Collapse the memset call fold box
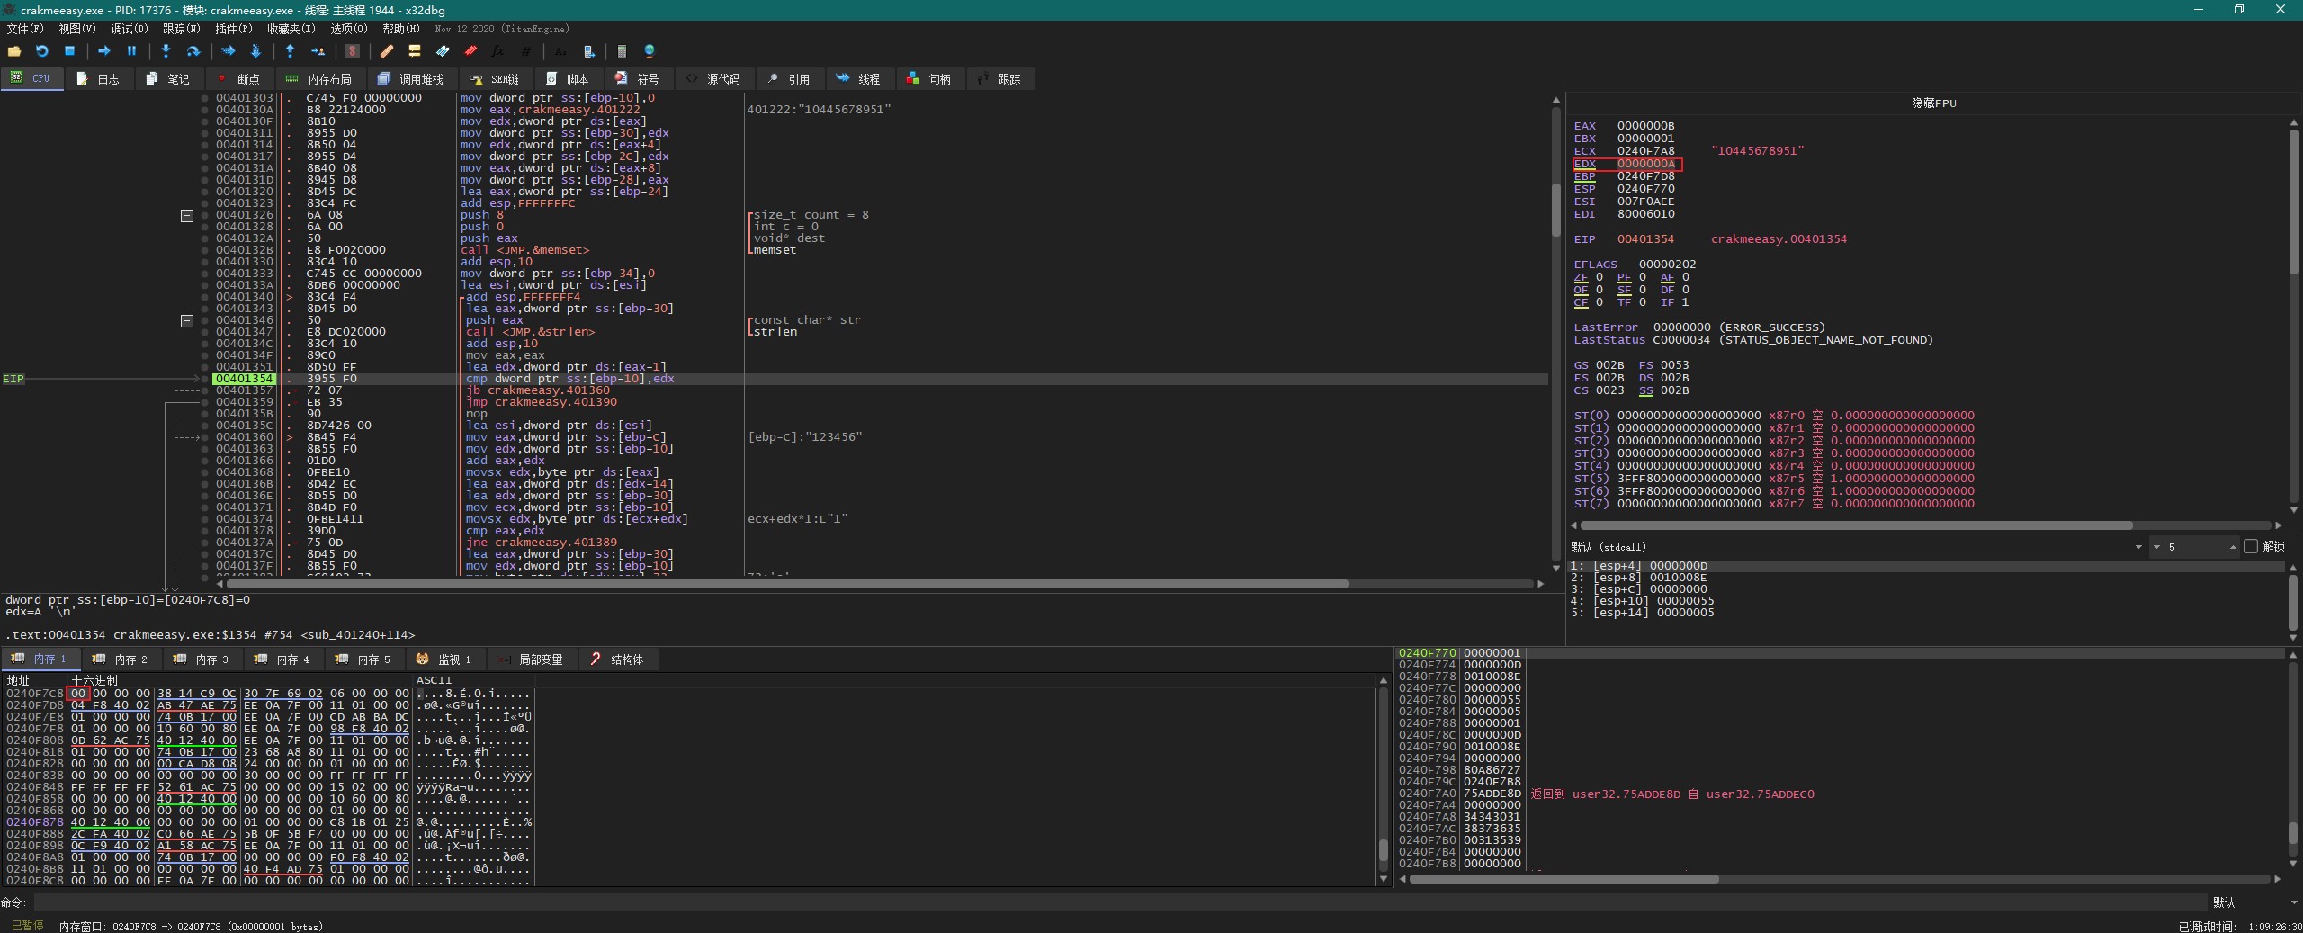The height and width of the screenshot is (933, 2303). [x=187, y=216]
